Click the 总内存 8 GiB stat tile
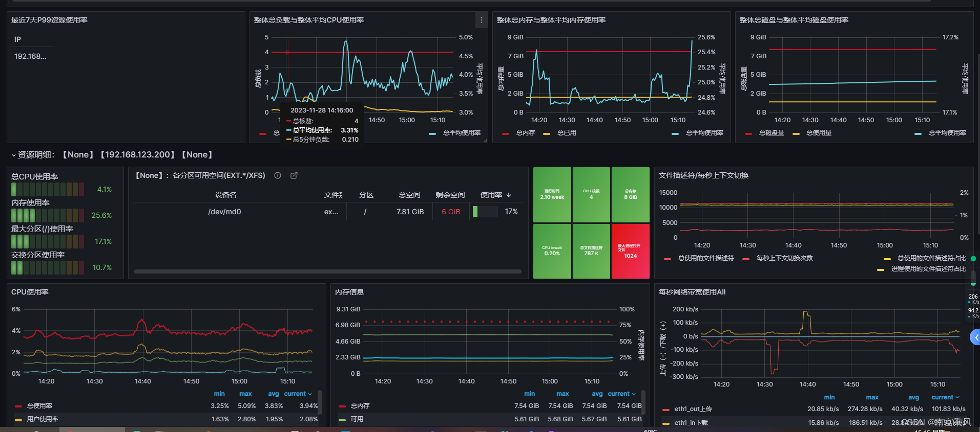Image resolution: width=980 pixels, height=432 pixels. (631, 194)
